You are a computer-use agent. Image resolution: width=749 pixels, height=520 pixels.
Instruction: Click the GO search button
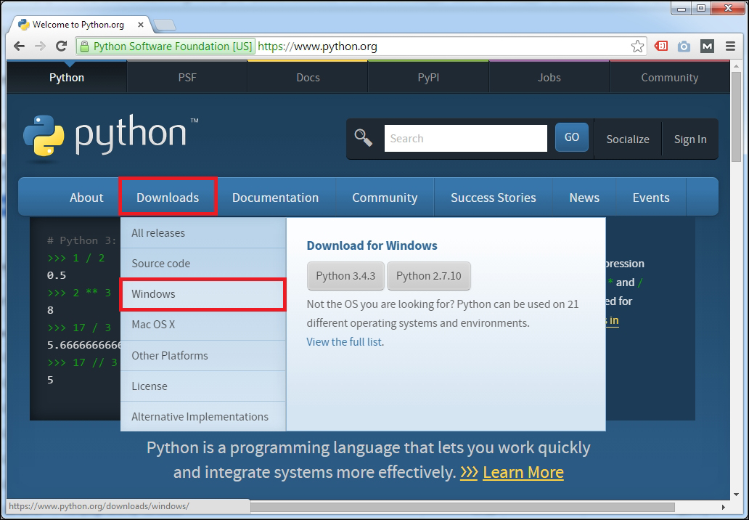(572, 137)
